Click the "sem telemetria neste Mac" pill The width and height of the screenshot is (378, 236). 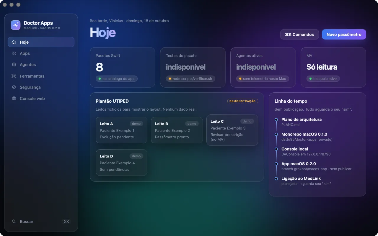(x=263, y=79)
